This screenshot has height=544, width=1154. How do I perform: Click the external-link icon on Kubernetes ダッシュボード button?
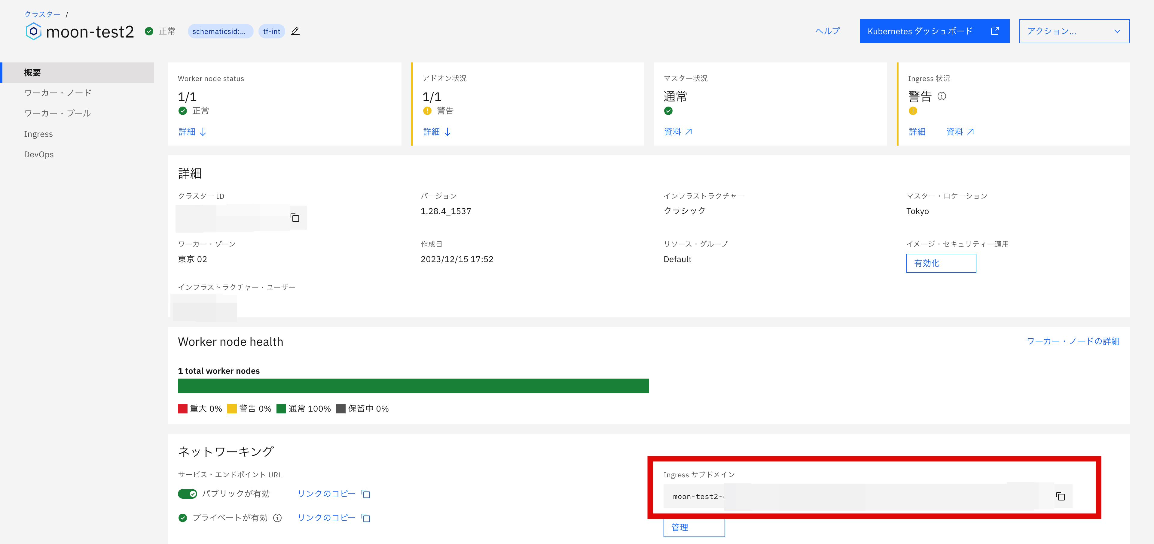[995, 31]
